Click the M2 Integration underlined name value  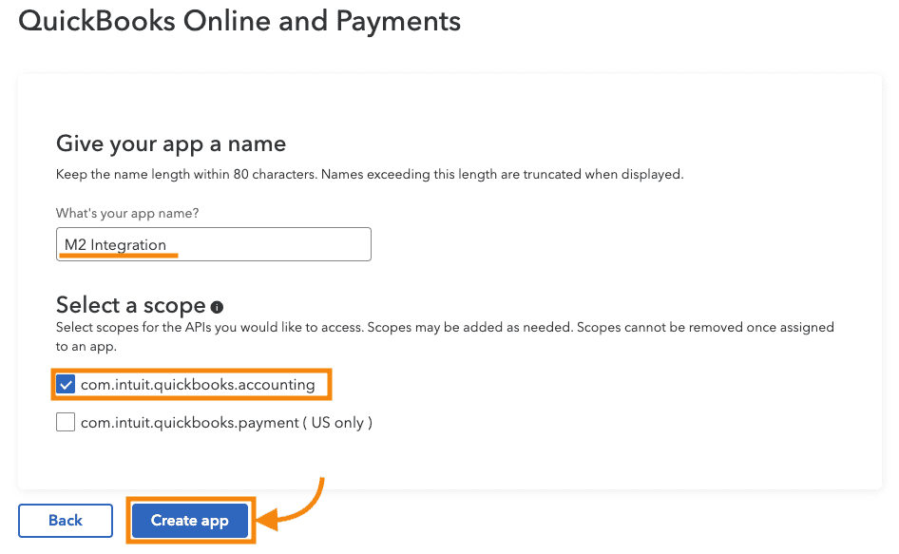pyautogui.click(x=116, y=244)
